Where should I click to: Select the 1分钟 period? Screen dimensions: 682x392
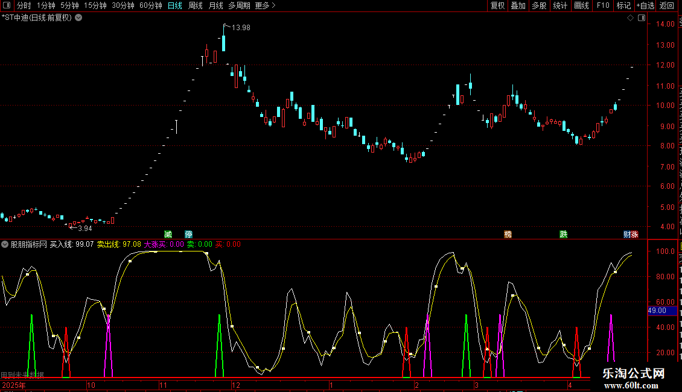point(46,5)
